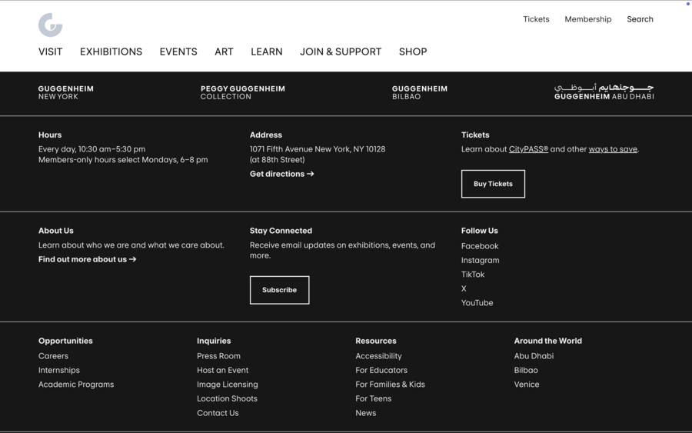Viewport: 692px width, 433px height.
Task: Open the Peggy Guggenheim Collection logo
Action: tap(242, 92)
